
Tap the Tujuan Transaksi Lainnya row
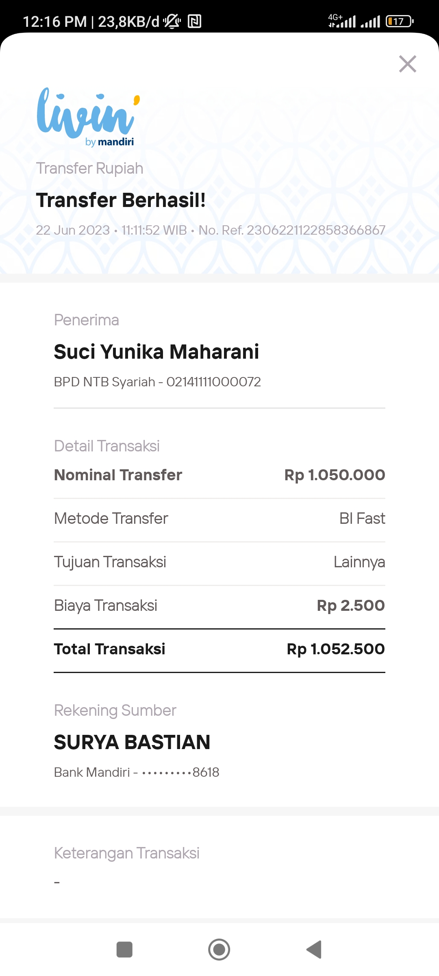(x=219, y=562)
